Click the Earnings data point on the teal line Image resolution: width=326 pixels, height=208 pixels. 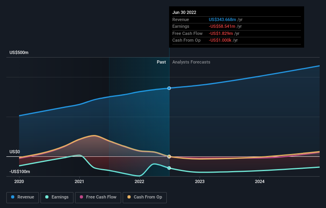[169, 168]
